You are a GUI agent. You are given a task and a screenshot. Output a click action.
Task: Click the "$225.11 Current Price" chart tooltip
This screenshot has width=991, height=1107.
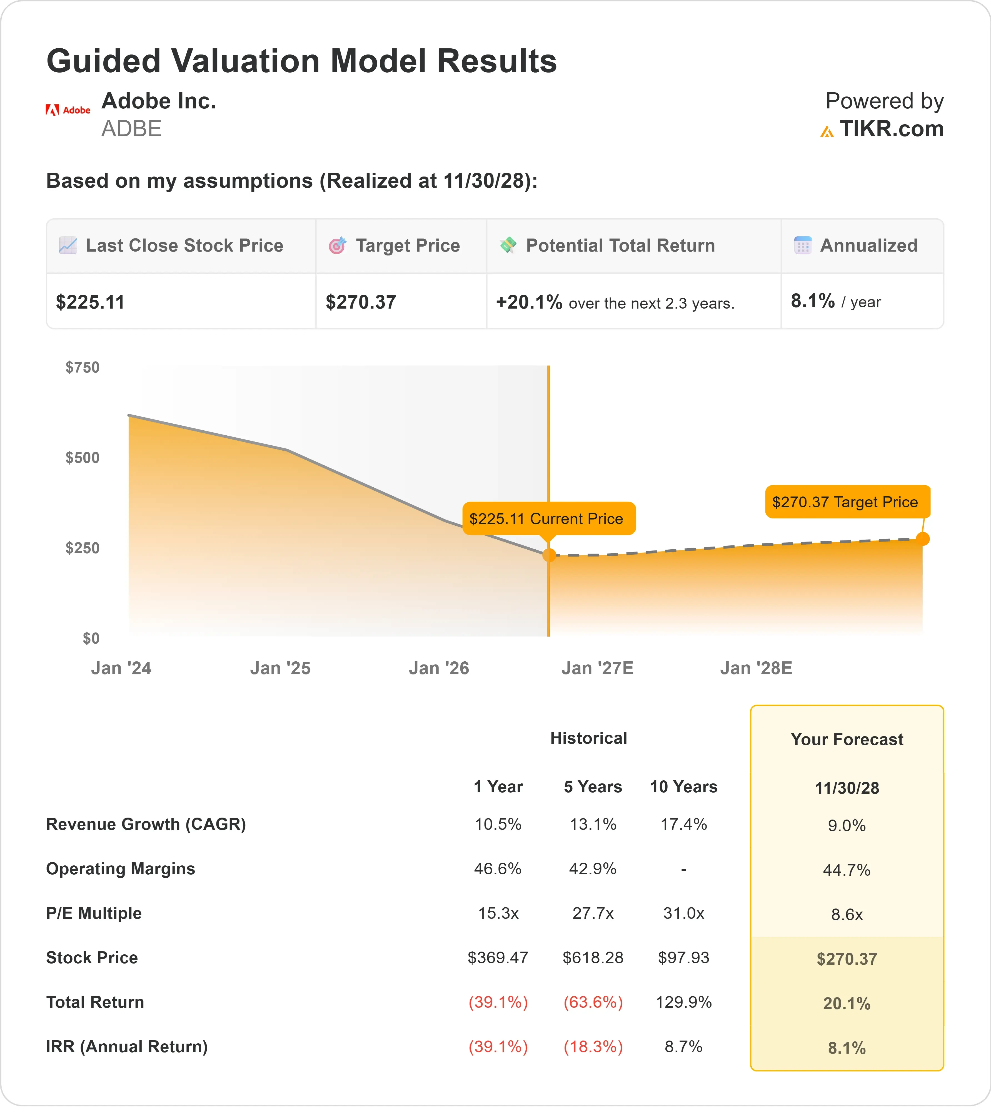pos(549,519)
